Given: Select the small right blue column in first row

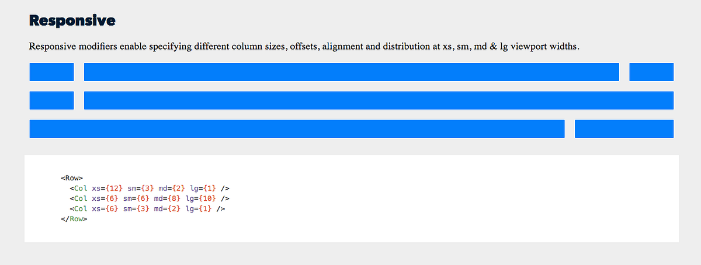Looking at the screenshot, I should [x=651, y=72].
